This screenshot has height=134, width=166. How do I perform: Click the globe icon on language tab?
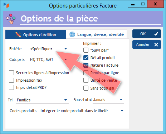72,34
